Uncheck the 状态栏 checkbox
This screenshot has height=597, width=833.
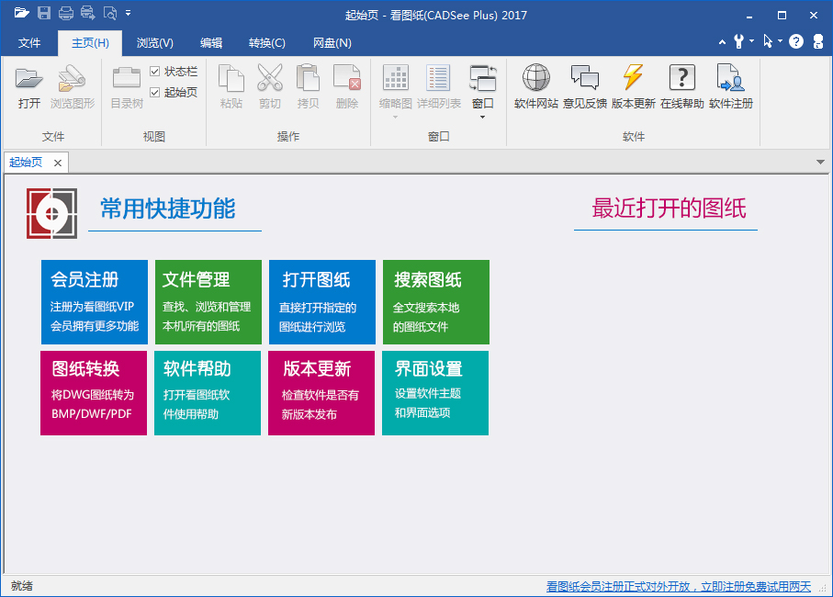155,72
